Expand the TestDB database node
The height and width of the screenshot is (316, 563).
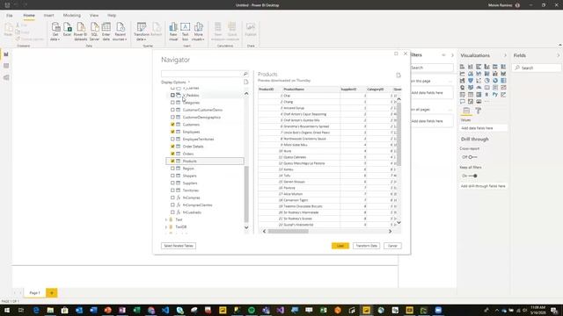tap(166, 226)
